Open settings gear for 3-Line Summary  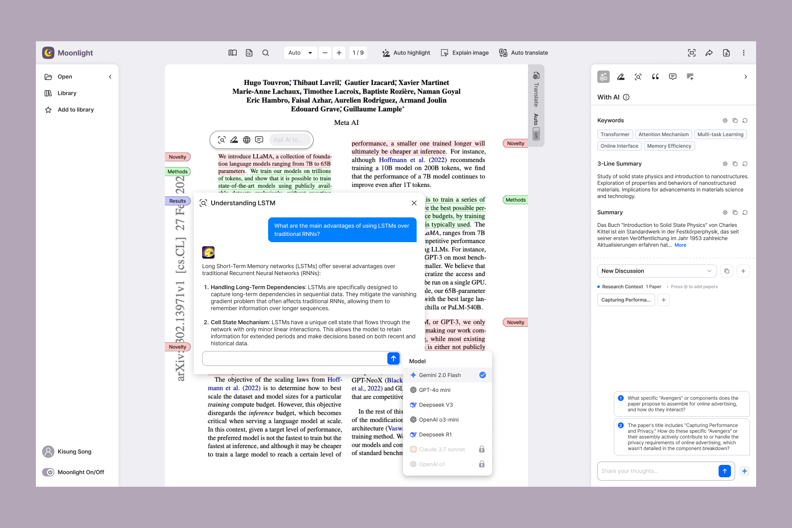725,164
